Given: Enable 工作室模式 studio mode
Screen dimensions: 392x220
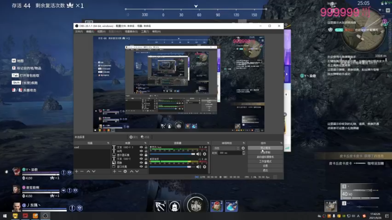Looking at the screenshot, I should tap(265, 161).
